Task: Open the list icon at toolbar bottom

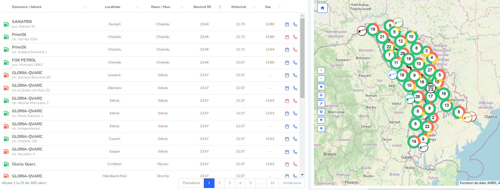Action: 321,128
